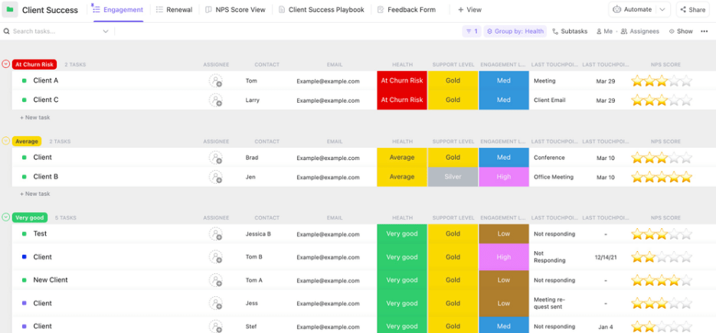Collapse the At Churn Risk group
Screen dimensions: 716x333
[x=6, y=64]
